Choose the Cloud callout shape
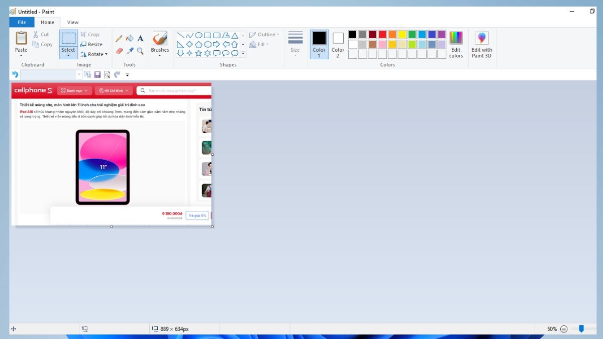 click(235, 53)
